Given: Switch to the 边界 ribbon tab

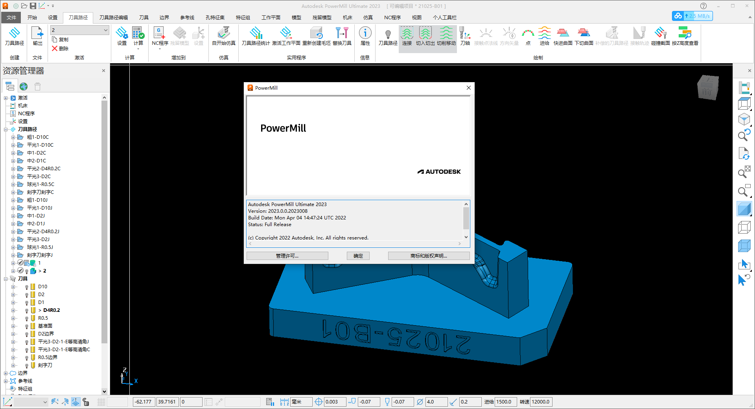Looking at the screenshot, I should coord(164,17).
